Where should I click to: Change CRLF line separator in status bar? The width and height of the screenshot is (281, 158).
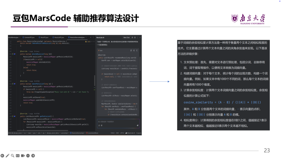click(x=117, y=133)
